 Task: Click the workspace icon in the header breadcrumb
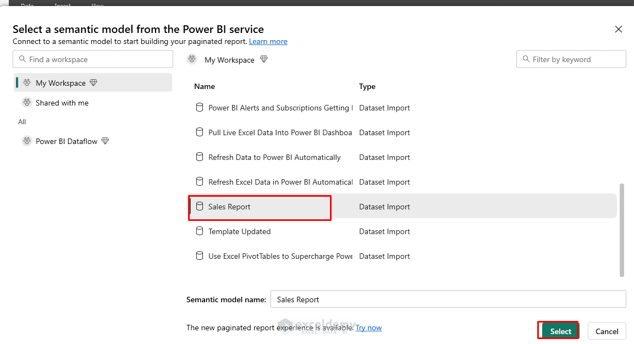click(x=192, y=59)
